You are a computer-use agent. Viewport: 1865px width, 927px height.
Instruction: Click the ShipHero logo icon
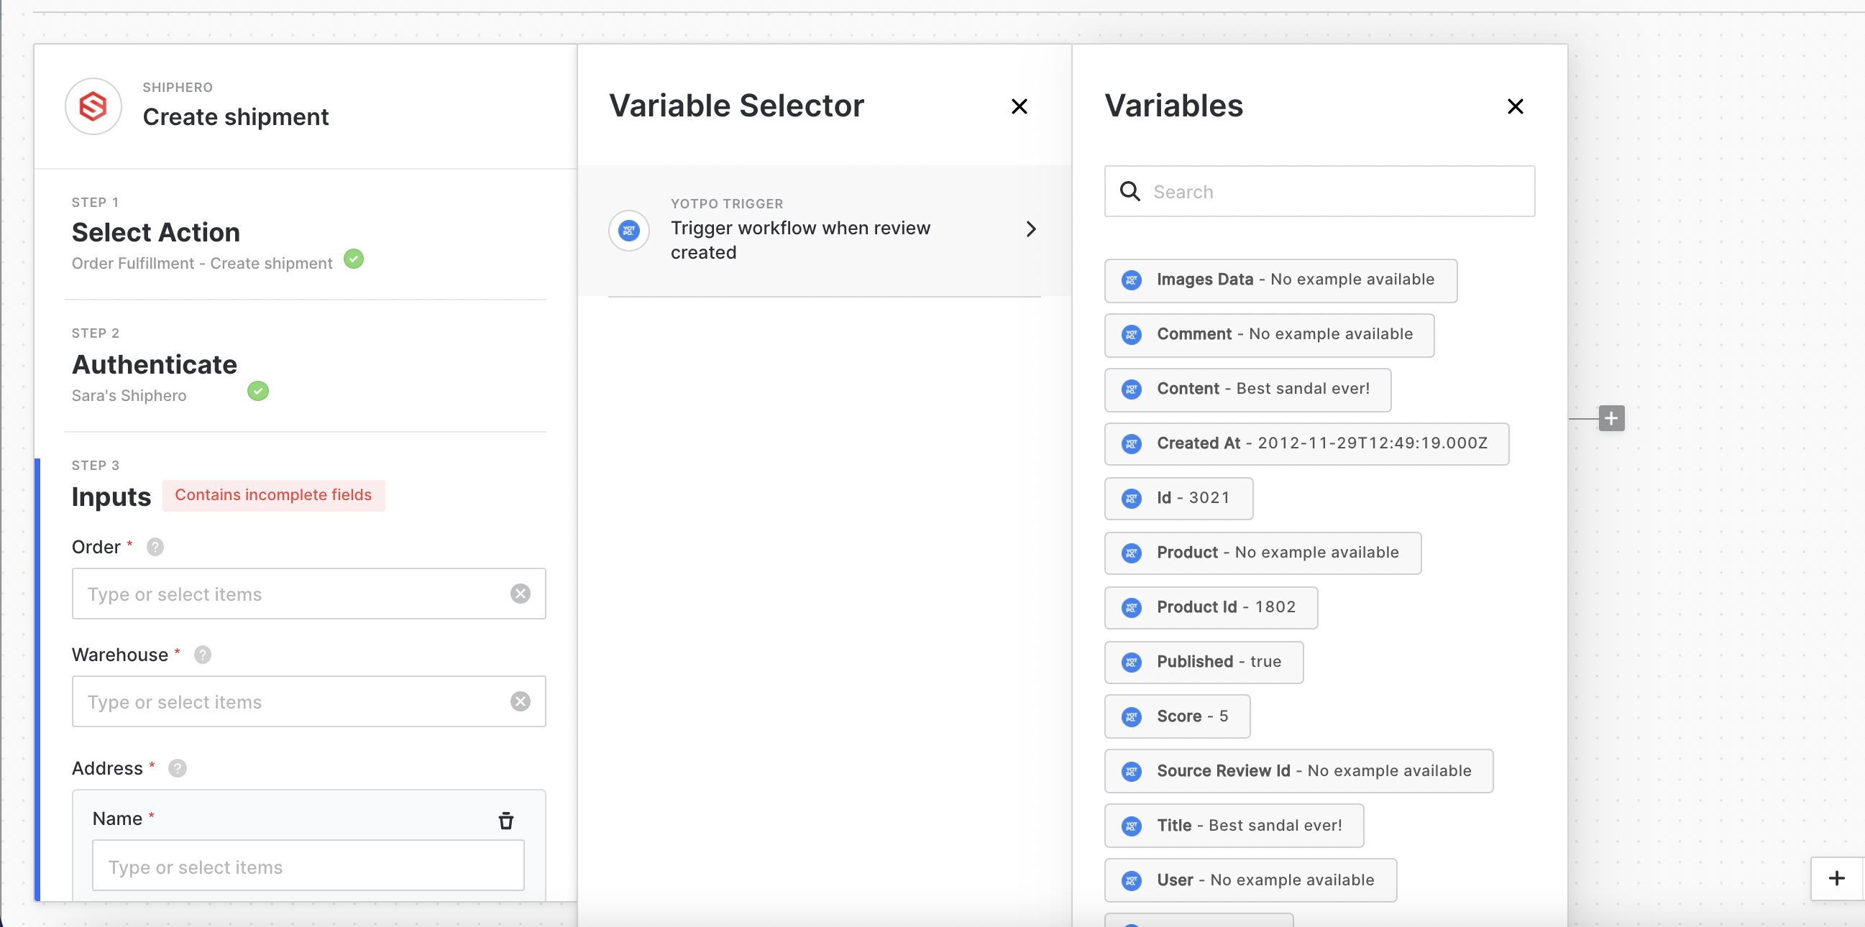coord(93,107)
